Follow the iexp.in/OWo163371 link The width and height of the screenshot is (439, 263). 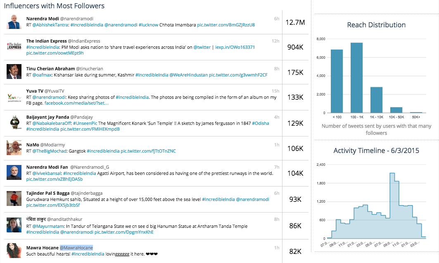235,47
